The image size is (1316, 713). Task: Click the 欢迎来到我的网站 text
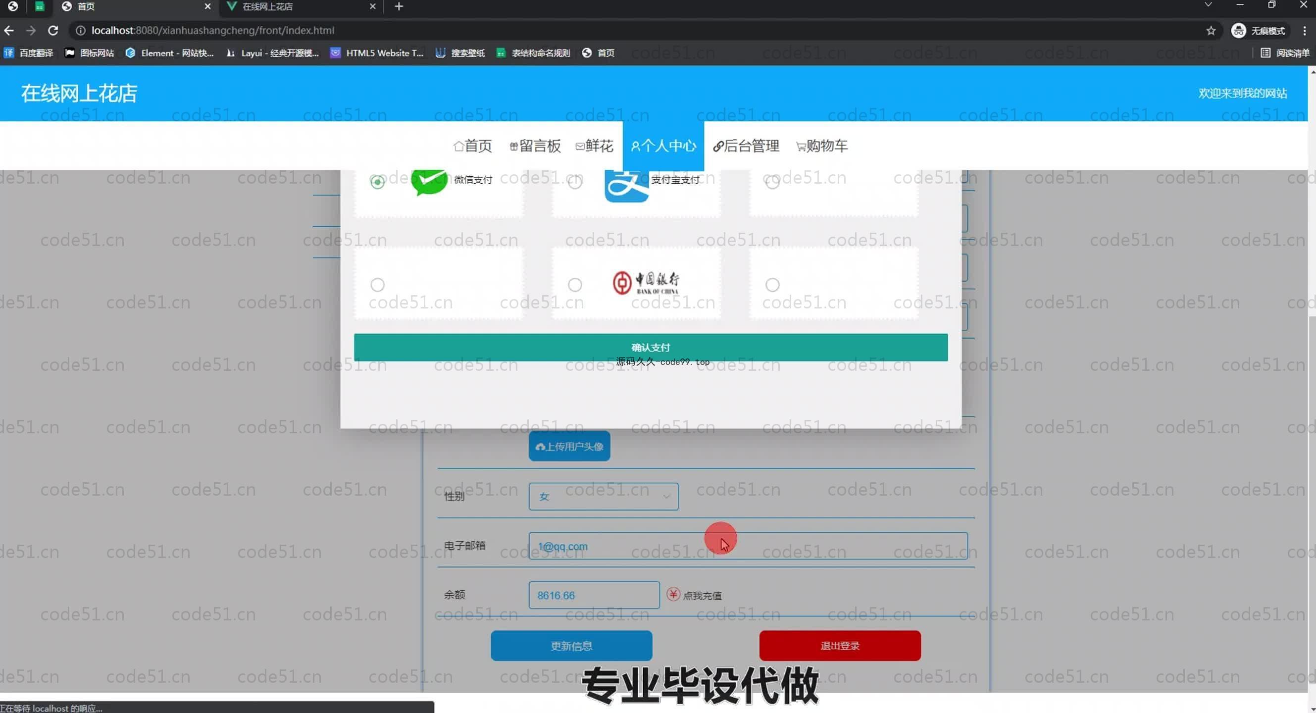pyautogui.click(x=1243, y=94)
